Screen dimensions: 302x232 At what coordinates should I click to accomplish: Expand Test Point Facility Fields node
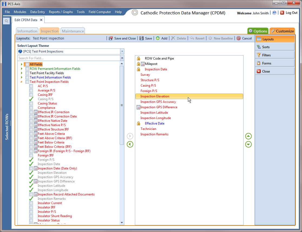pyautogui.click(x=22, y=73)
